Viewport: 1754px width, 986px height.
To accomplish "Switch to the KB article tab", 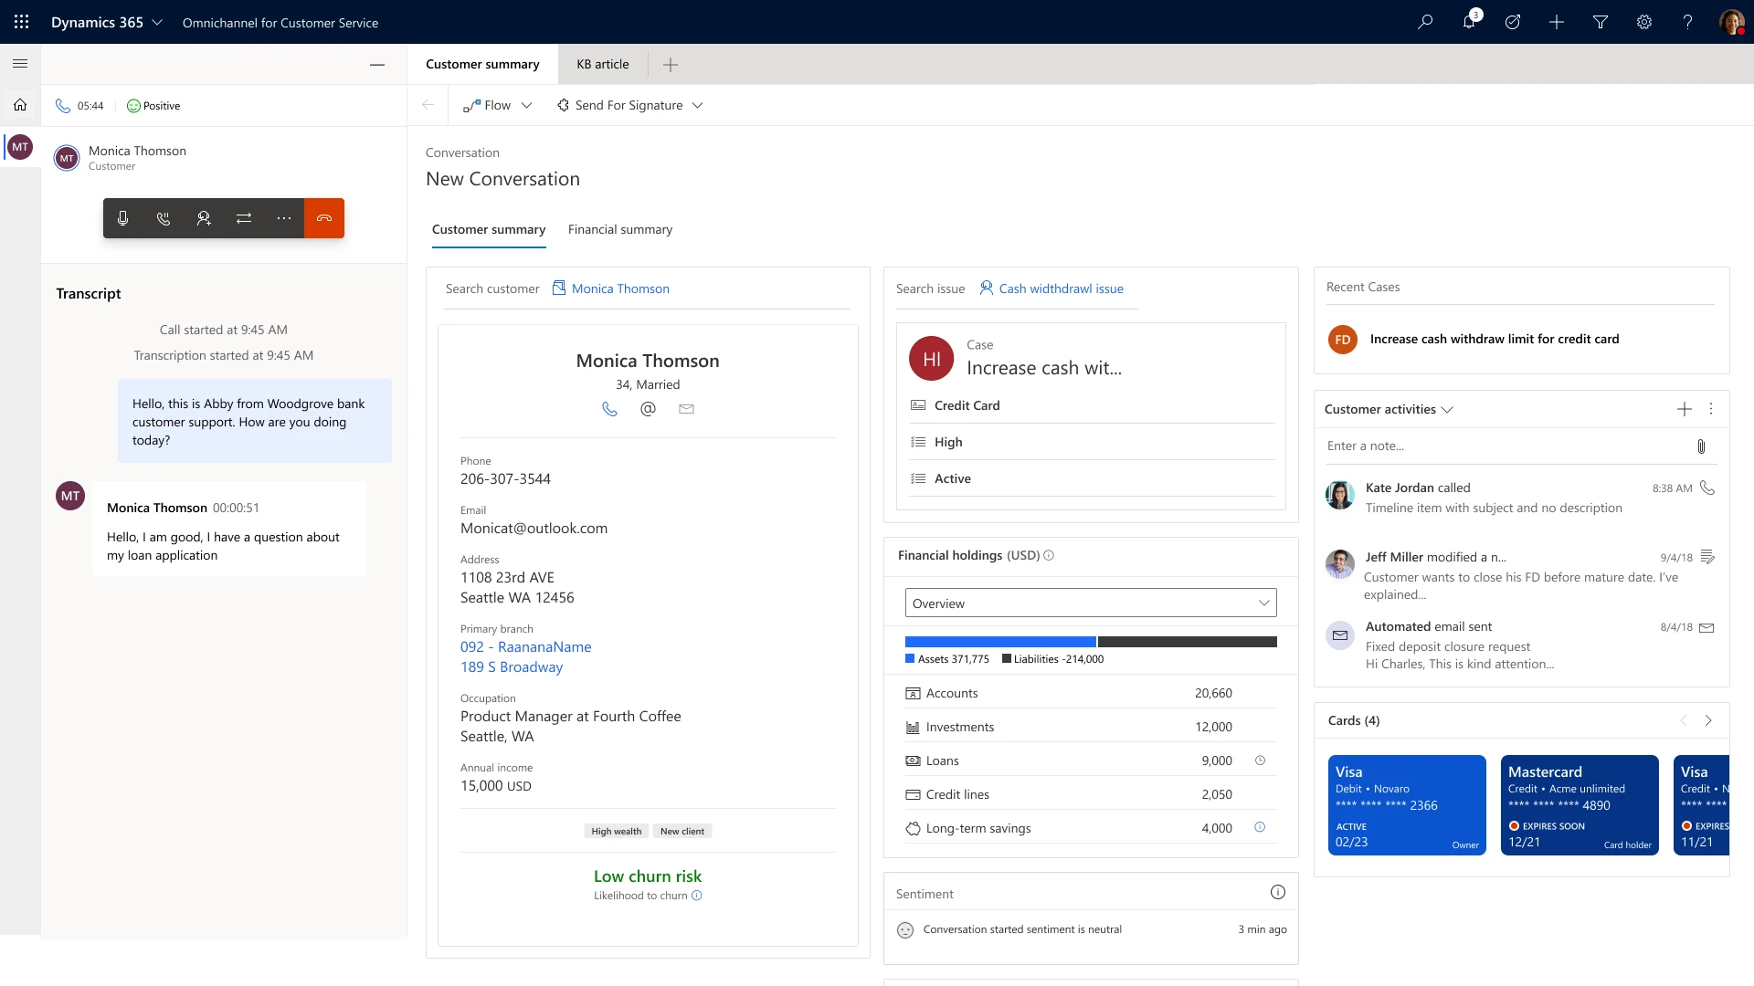I will click(x=602, y=64).
